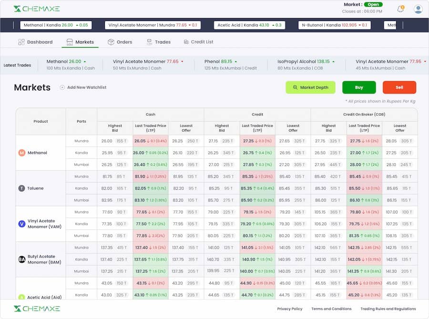
Task: Open the Privacy Policy link
Action: (290, 309)
